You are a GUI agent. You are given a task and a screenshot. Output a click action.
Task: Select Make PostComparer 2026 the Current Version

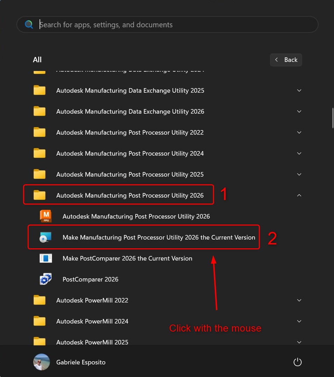tap(127, 258)
